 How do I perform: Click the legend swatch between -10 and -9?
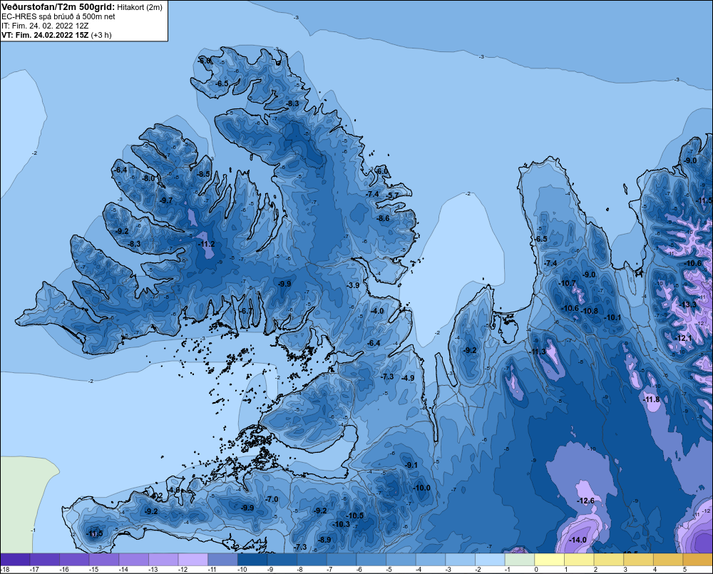click(x=252, y=560)
